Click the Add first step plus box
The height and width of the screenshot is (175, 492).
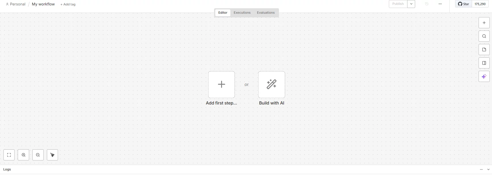[221, 85]
